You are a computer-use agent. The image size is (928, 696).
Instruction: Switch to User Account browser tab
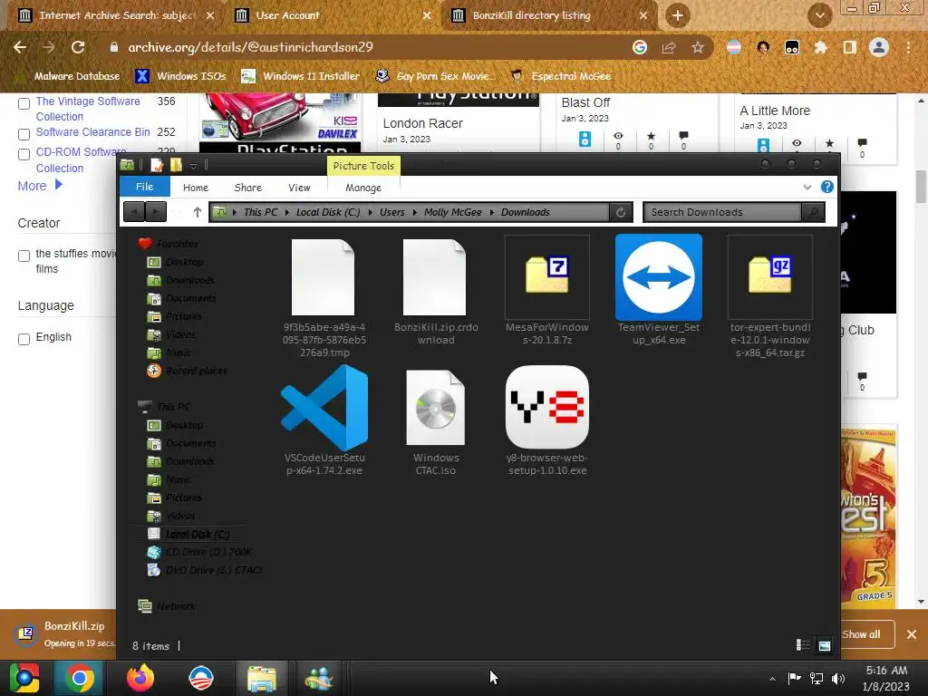point(332,15)
